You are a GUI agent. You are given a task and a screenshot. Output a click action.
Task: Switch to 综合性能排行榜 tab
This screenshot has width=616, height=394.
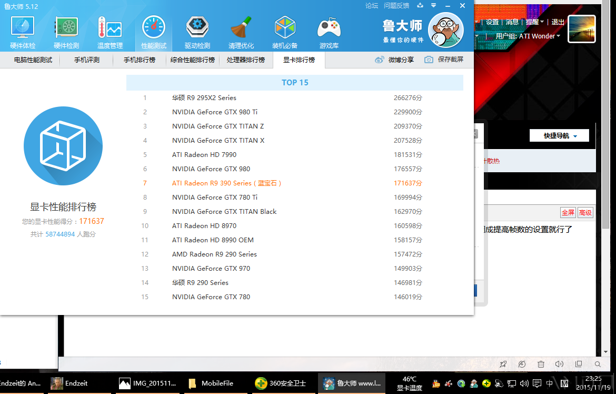(193, 60)
